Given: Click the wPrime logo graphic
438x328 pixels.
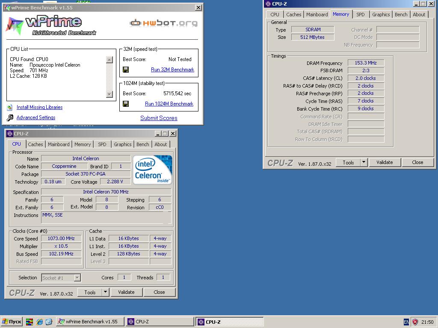Looking at the screenshot, I should click(51, 25).
